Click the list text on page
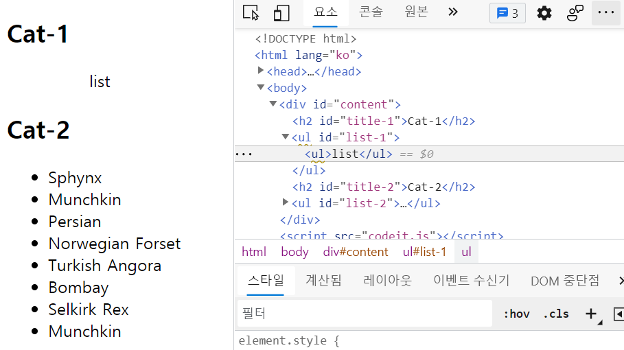 coord(100,82)
